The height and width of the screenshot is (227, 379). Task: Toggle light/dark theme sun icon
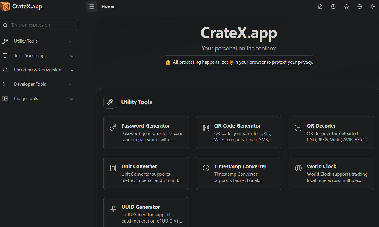tap(373, 7)
